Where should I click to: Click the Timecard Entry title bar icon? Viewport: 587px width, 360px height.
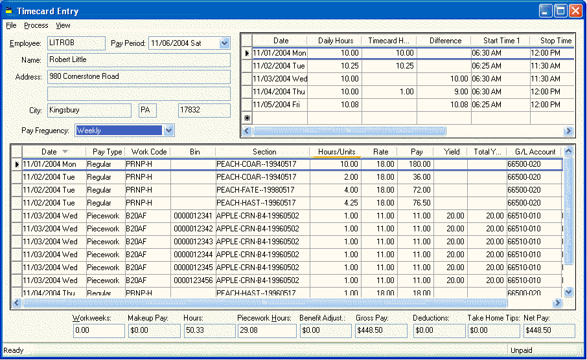point(9,10)
